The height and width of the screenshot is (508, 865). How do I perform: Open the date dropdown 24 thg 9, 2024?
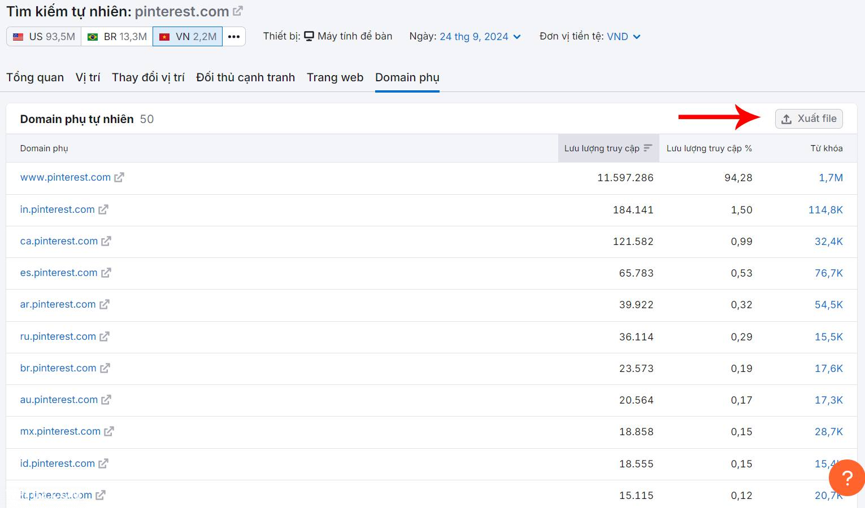[480, 37]
